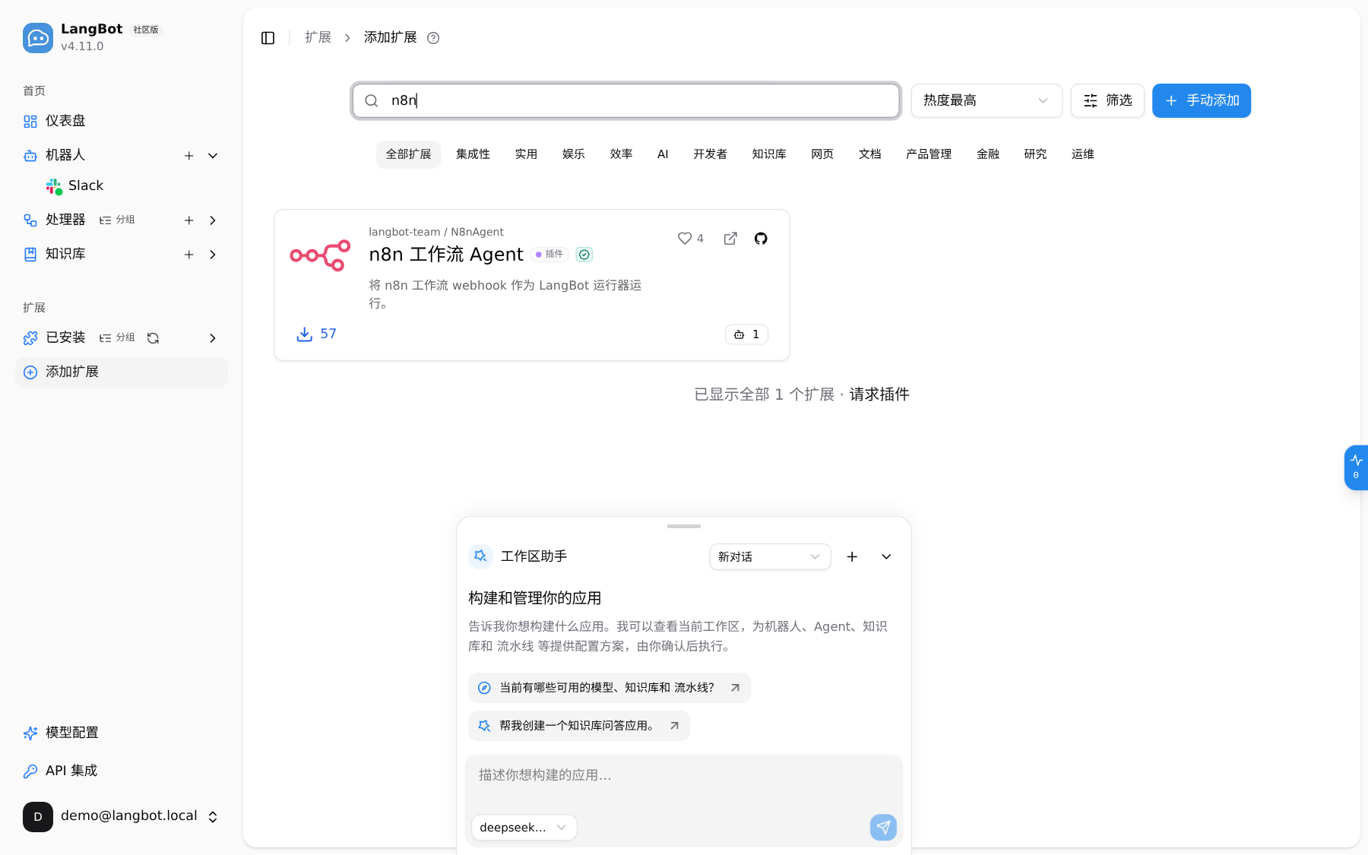Choose the 当前有哪些可用的模型 suggestion
The image size is (1368, 855).
610,688
